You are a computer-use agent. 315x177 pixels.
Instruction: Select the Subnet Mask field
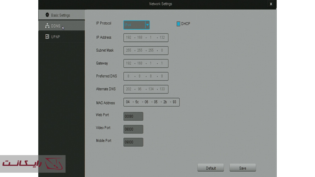pyautogui.click(x=146, y=50)
